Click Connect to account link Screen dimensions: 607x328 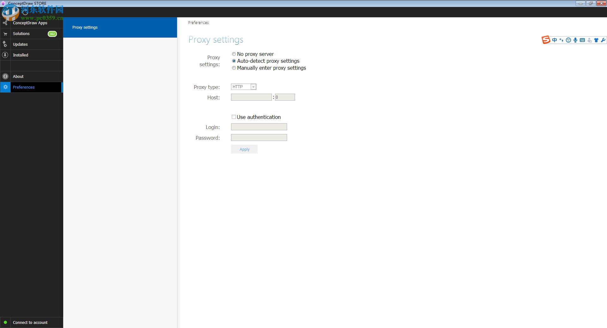coord(30,322)
